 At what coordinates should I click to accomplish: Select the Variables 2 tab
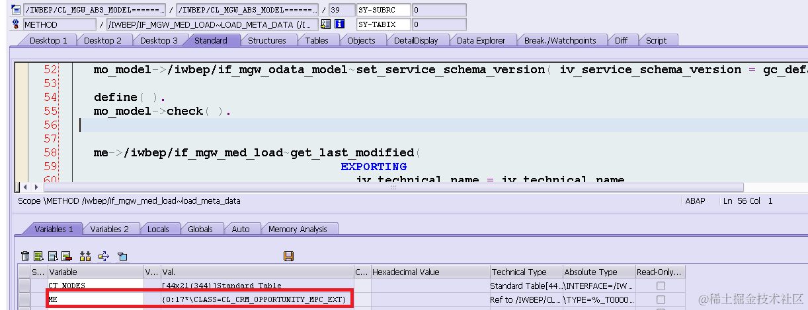[110, 229]
